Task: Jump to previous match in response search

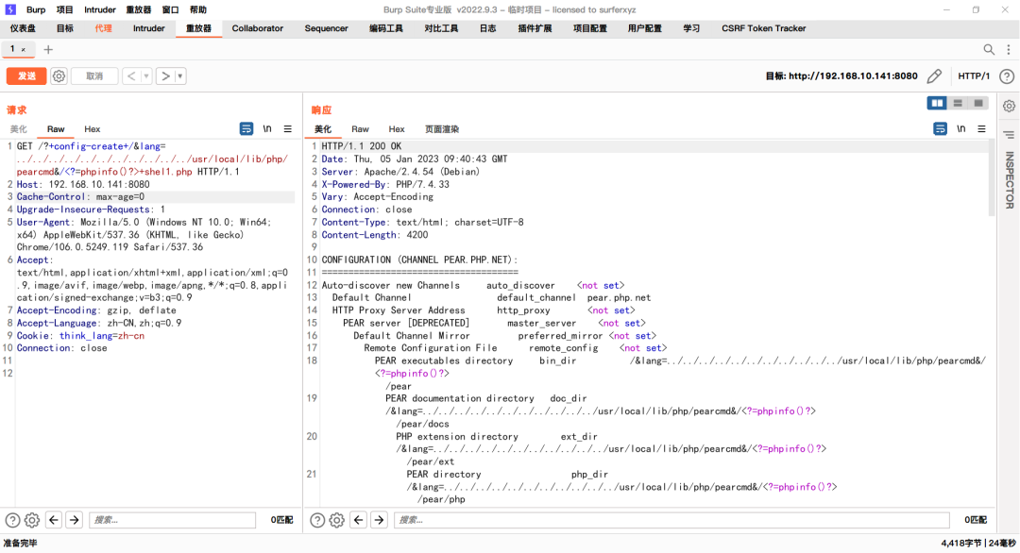Action: (358, 520)
